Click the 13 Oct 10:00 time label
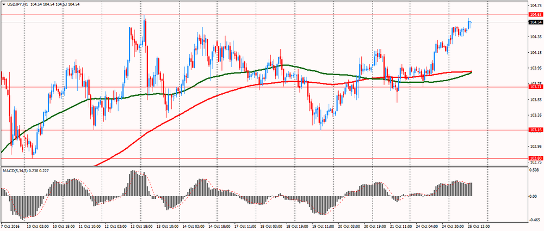This screenshot has width=544, height=231. coord(166,226)
